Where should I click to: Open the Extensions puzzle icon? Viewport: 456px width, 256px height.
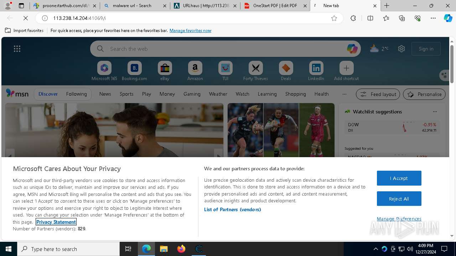(353, 18)
